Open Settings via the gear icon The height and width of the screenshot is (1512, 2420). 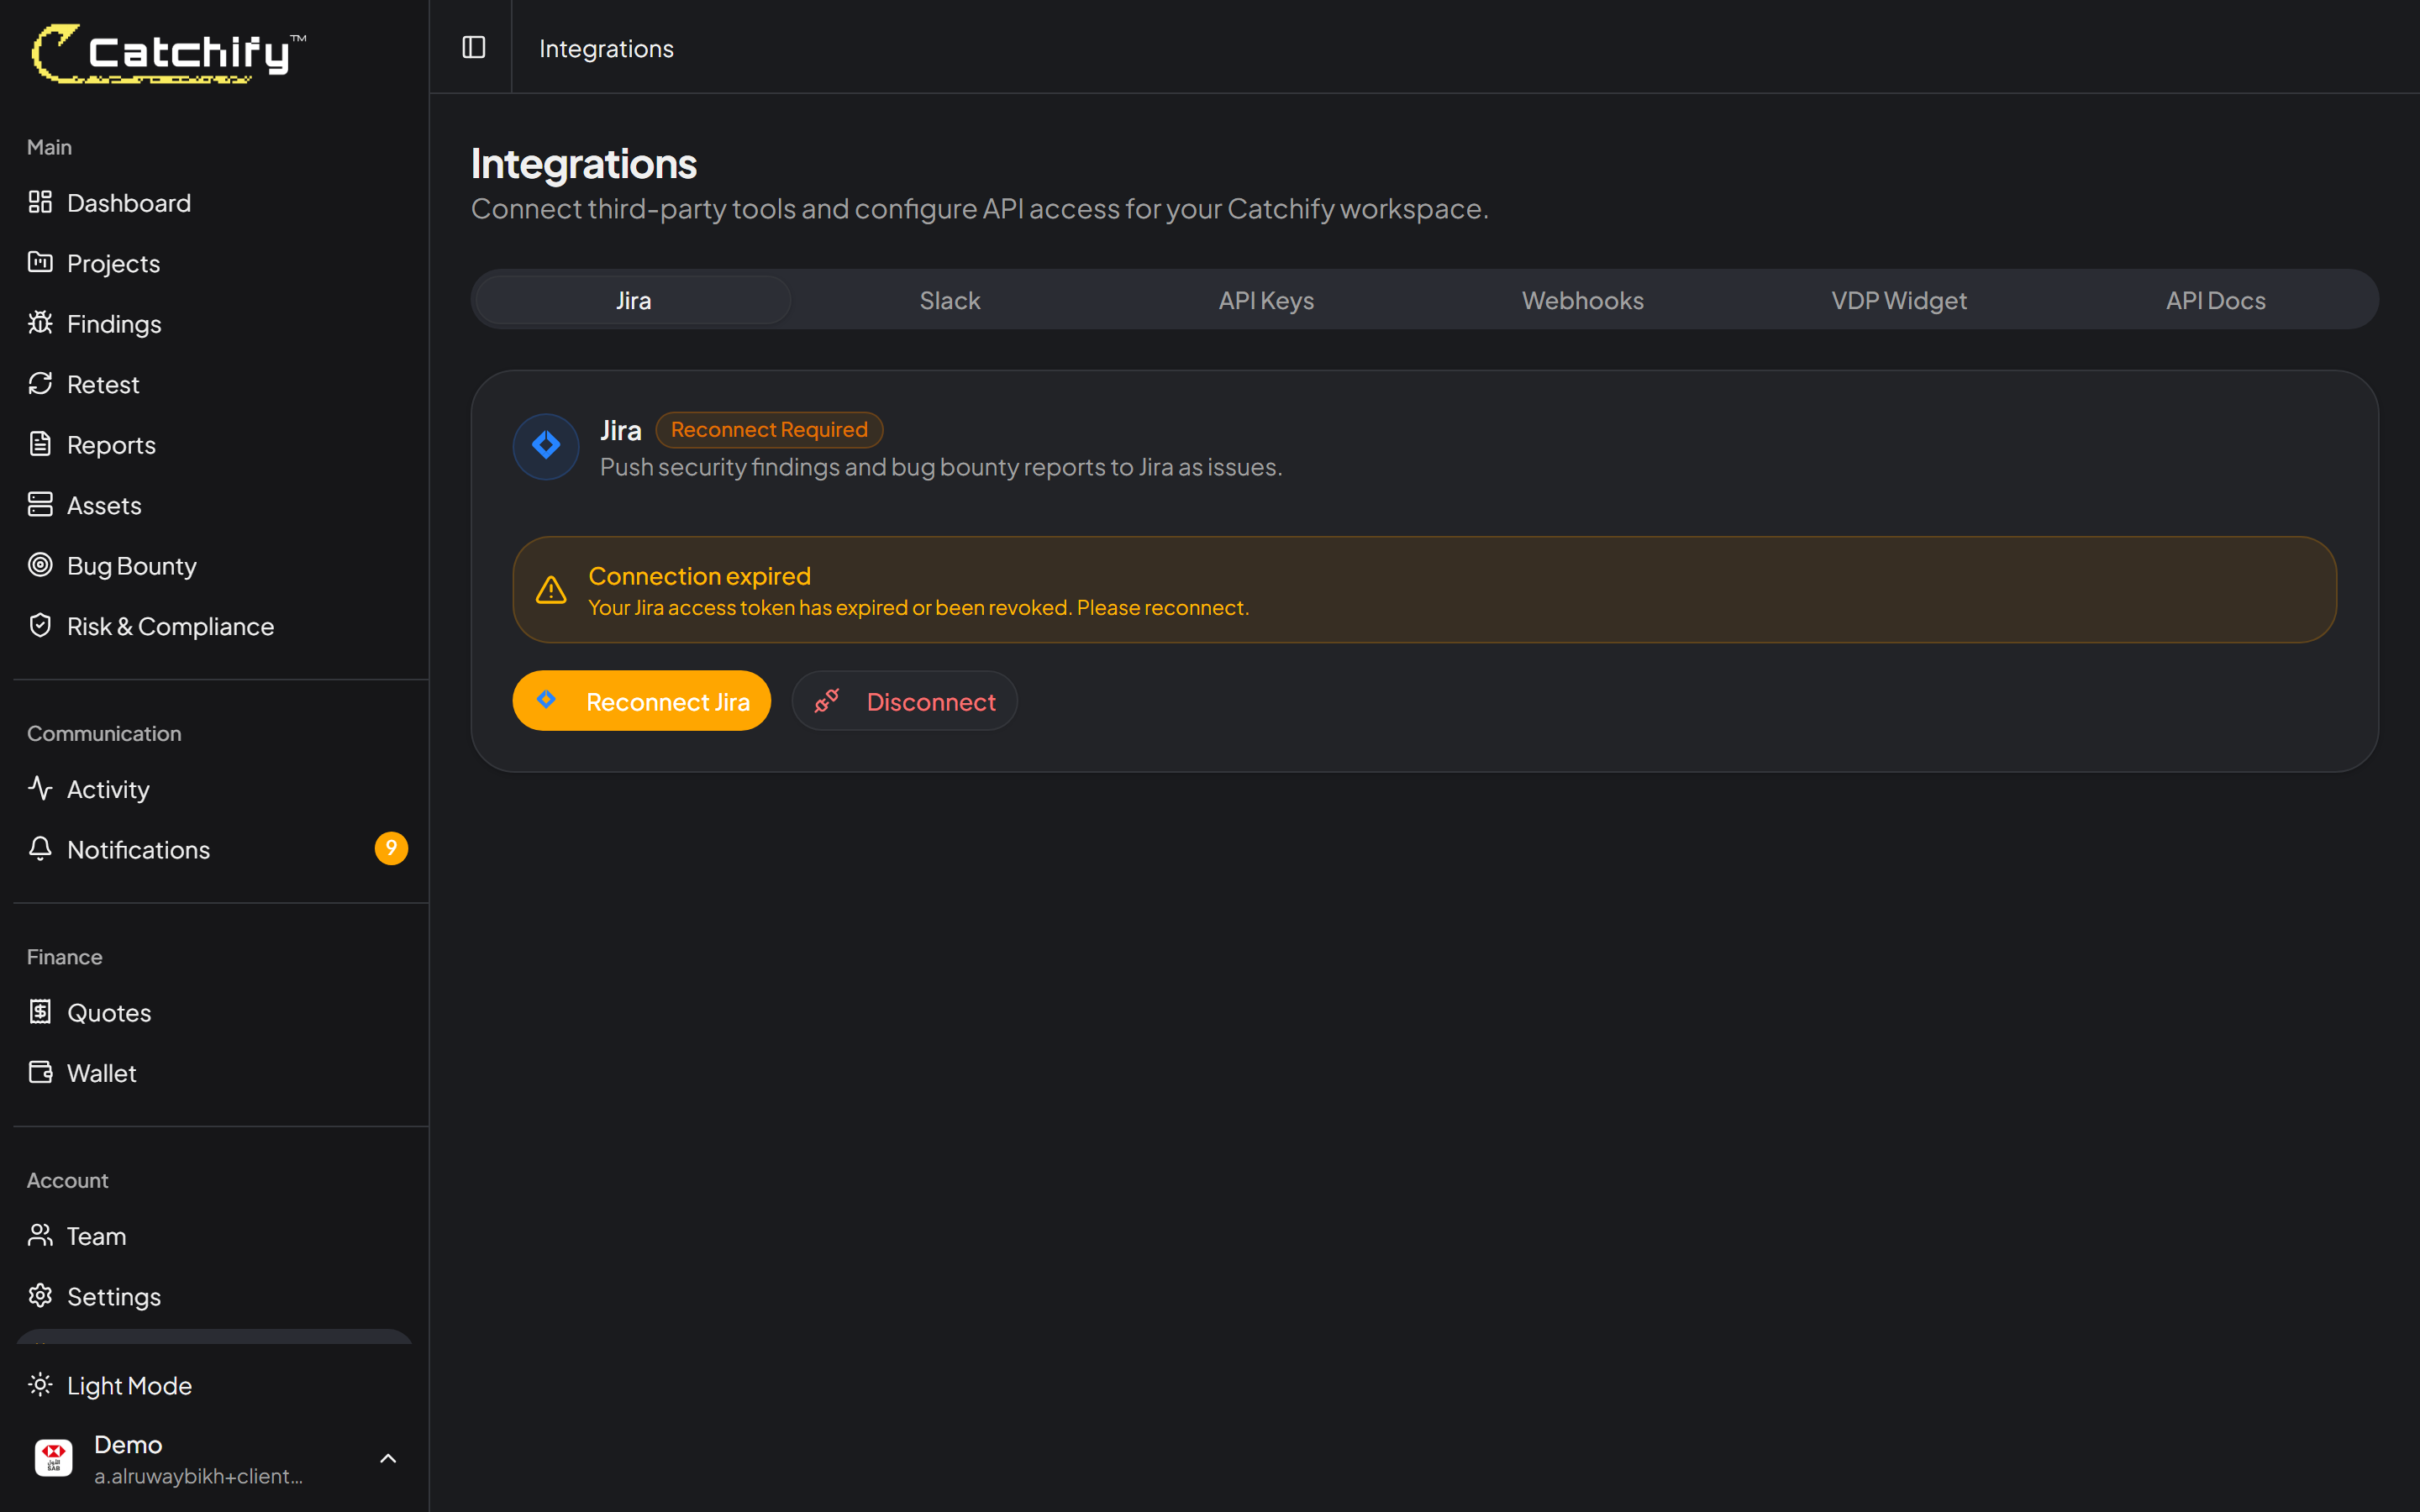click(x=40, y=1295)
